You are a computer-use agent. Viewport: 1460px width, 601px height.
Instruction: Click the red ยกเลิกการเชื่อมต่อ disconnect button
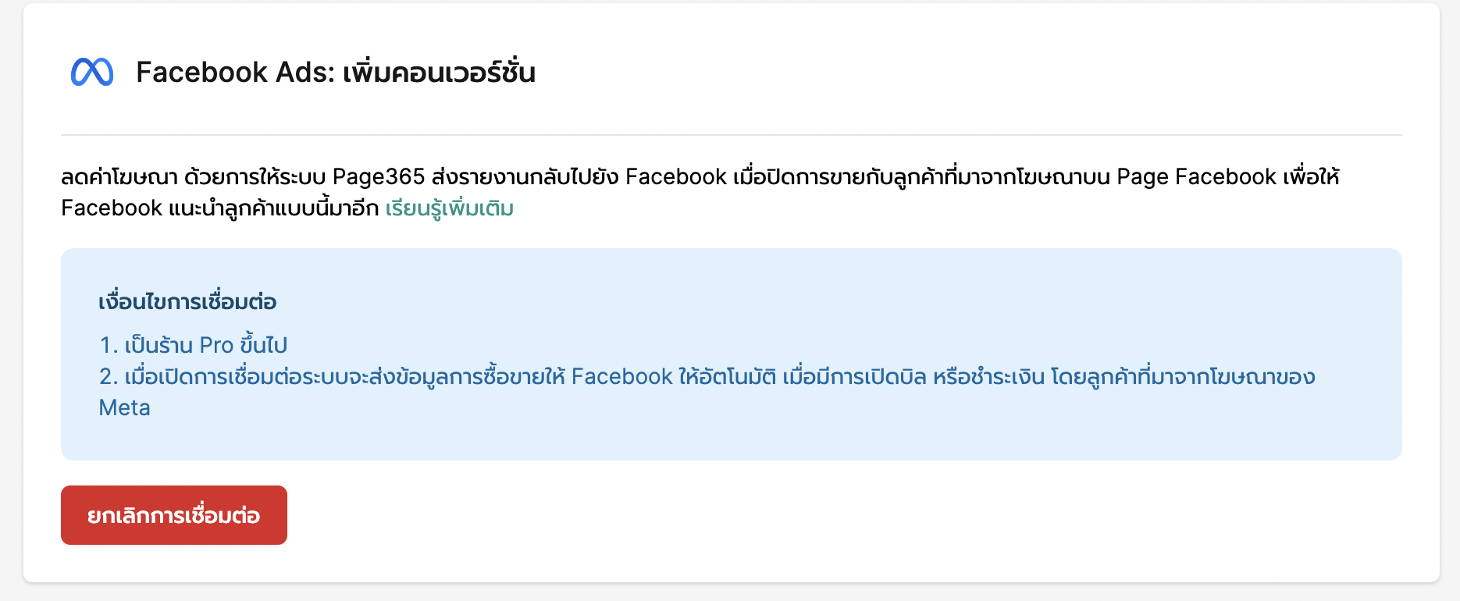pos(174,515)
